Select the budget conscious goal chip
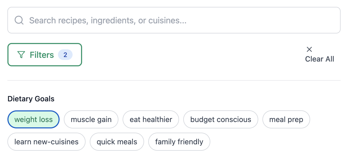348x156 pixels. 221,120
